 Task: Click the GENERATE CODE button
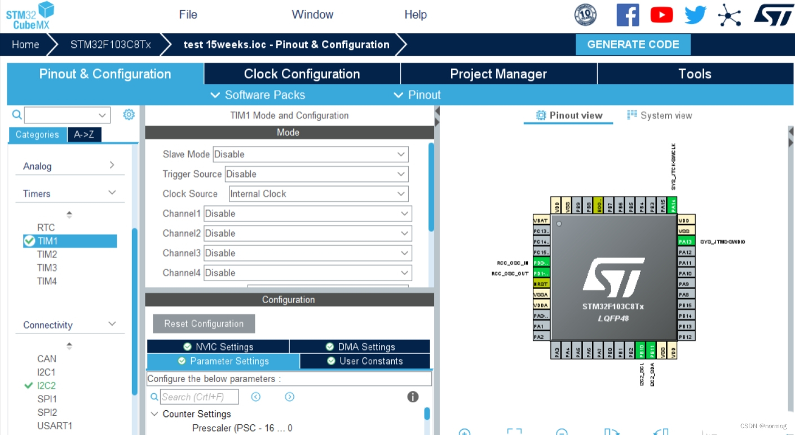coord(633,45)
